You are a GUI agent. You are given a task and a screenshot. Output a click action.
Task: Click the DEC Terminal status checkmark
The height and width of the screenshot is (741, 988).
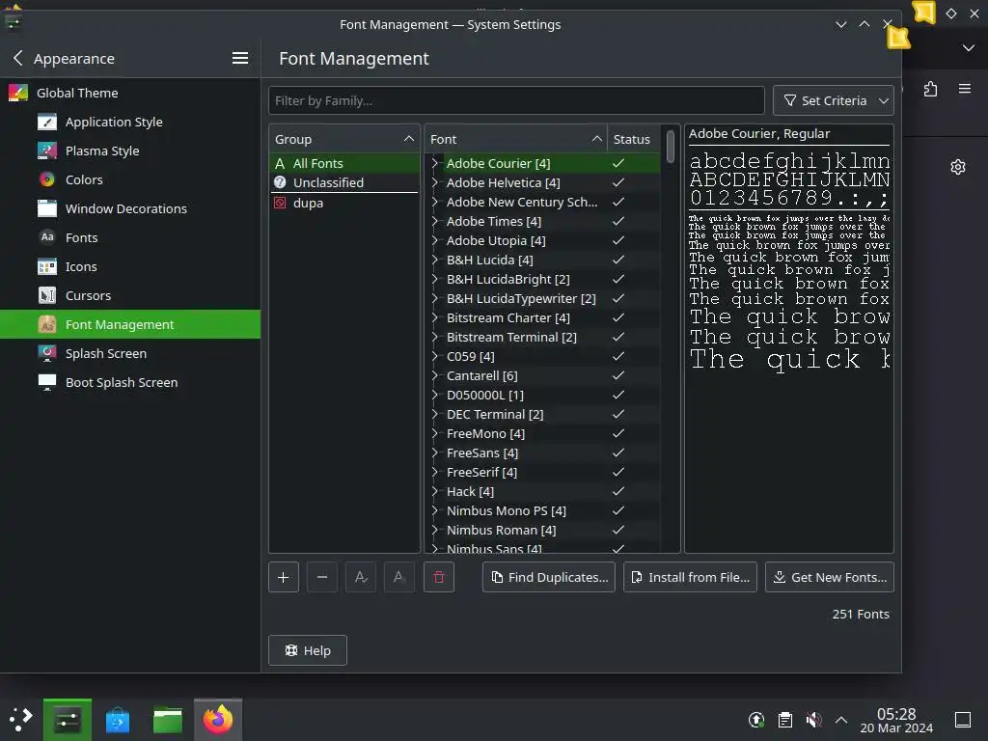[x=618, y=414]
